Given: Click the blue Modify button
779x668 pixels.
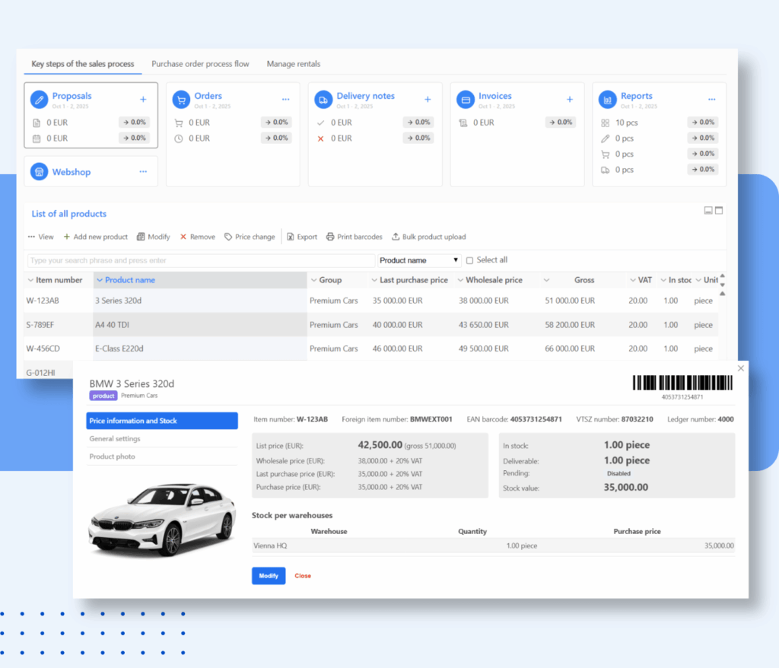Looking at the screenshot, I should pos(269,576).
